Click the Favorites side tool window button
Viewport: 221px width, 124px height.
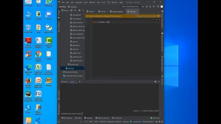tap(59, 95)
